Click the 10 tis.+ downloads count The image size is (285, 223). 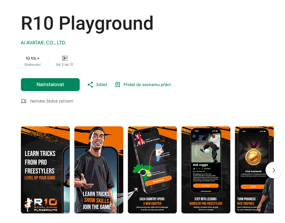point(32,58)
